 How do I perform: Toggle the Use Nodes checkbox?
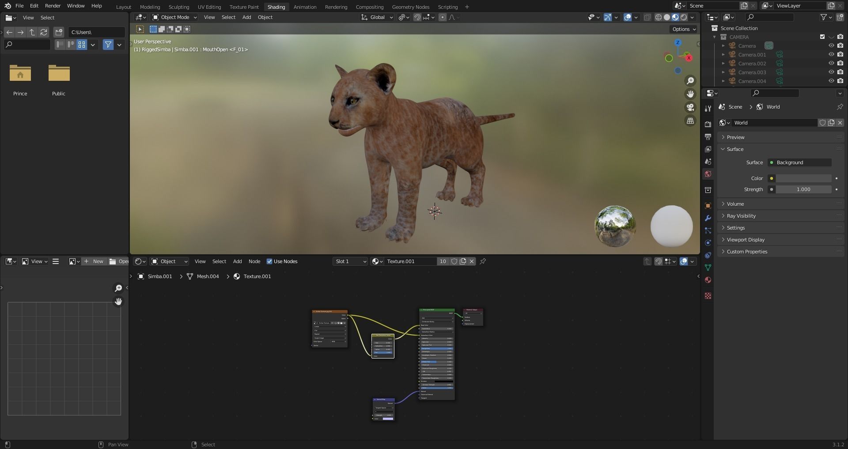click(x=269, y=261)
